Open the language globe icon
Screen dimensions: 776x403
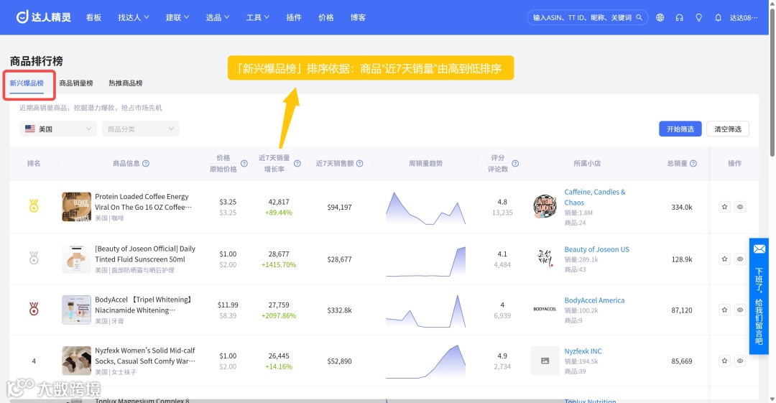tap(660, 17)
